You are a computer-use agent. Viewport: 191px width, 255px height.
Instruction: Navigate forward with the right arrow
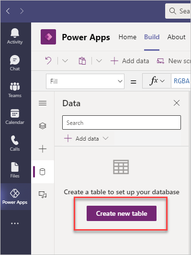[x=22, y=11]
